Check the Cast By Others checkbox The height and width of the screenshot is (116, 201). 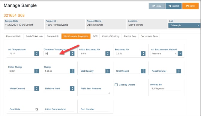[x=116, y=85]
